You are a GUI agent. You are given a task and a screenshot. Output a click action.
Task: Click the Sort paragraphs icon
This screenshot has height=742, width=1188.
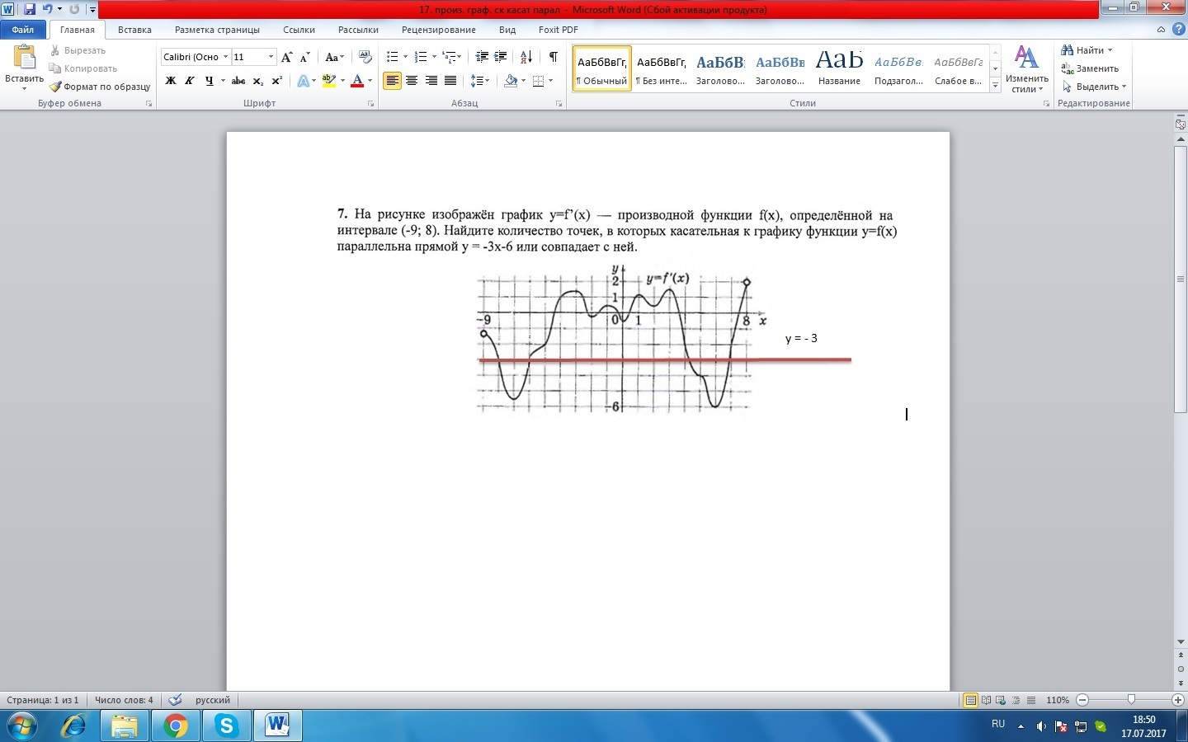(x=526, y=57)
